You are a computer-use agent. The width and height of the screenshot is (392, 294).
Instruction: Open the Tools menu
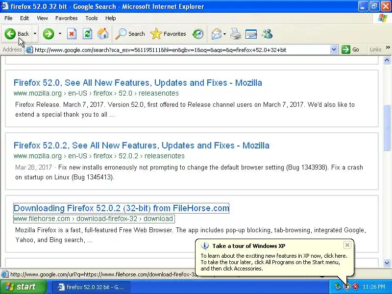tap(92, 18)
